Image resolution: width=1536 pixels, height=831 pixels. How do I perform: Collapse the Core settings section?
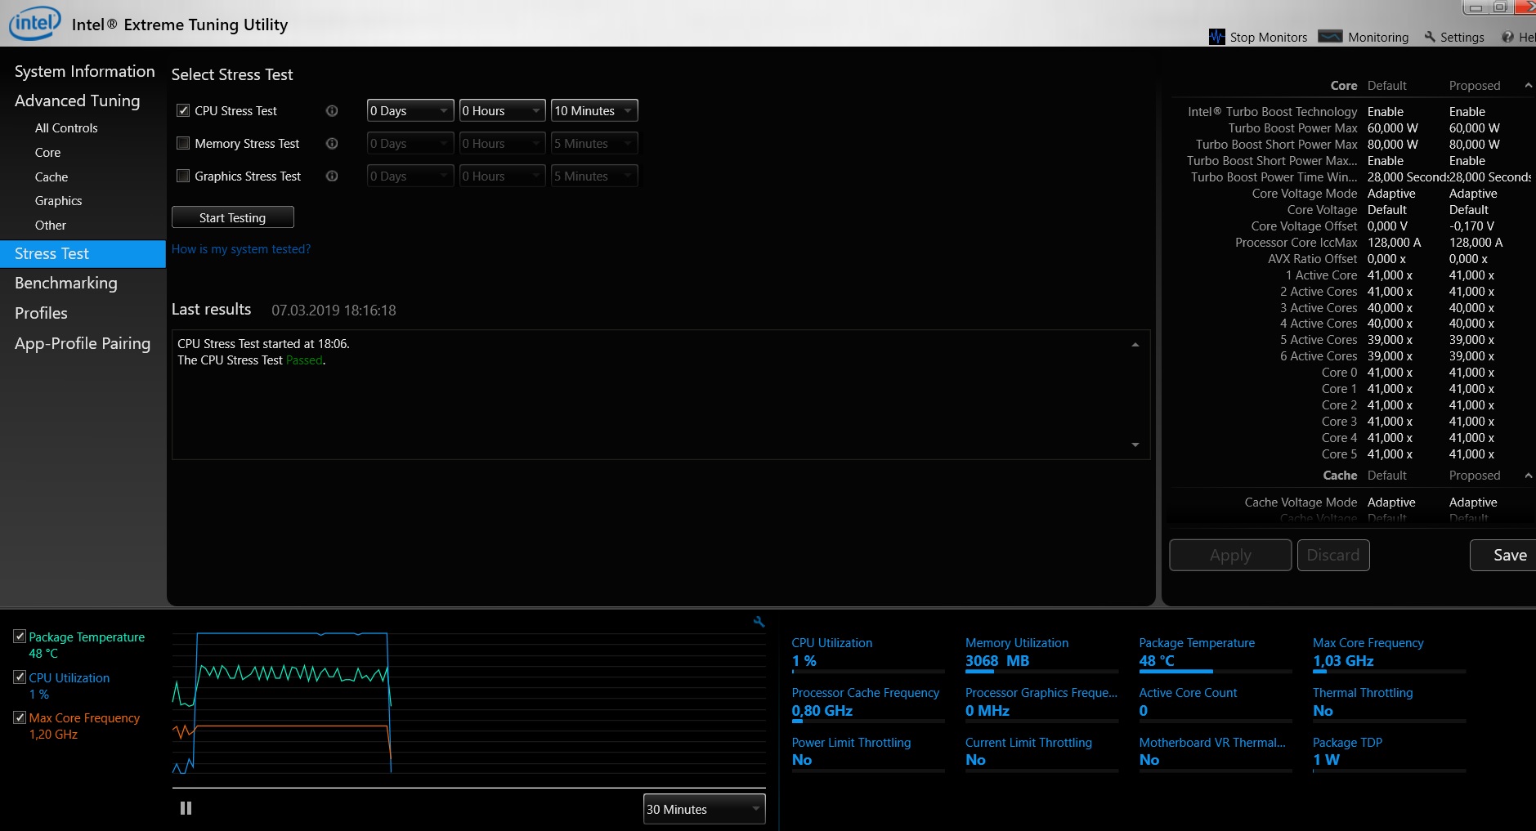(x=1528, y=86)
